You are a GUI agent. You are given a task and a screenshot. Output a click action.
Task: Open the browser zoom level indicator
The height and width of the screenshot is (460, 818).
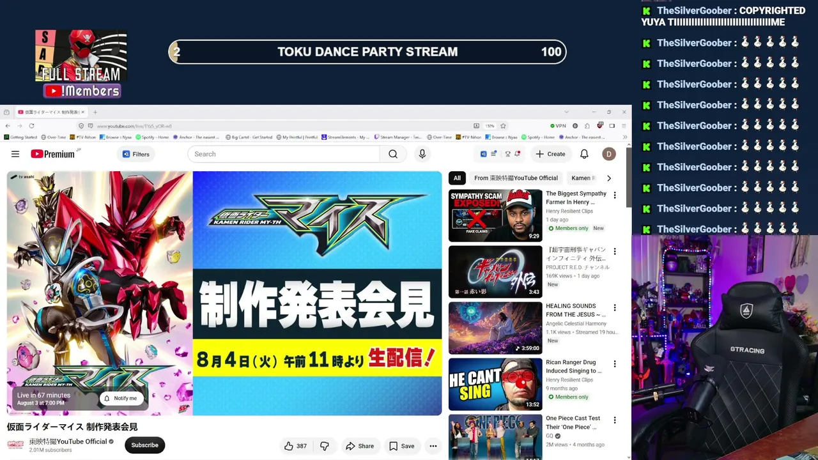tap(490, 126)
